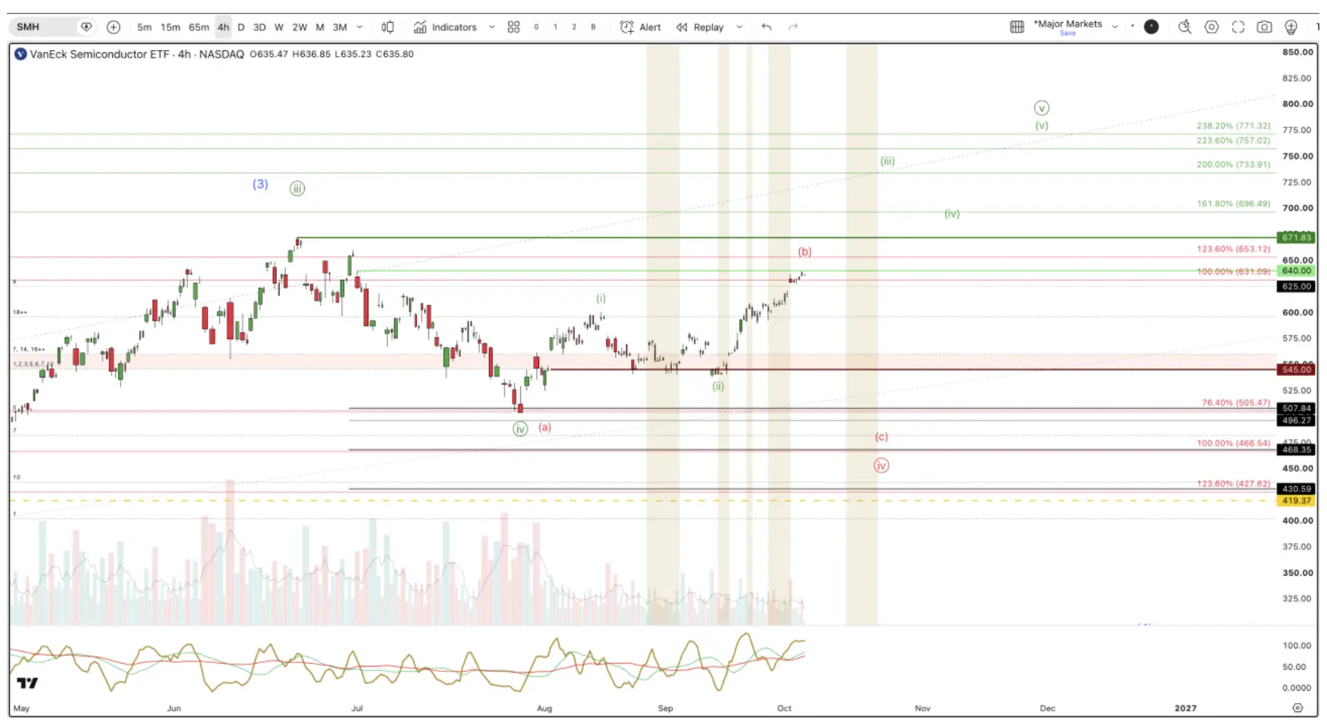
Task: Click the green 671.83 price label
Action: coord(1296,237)
